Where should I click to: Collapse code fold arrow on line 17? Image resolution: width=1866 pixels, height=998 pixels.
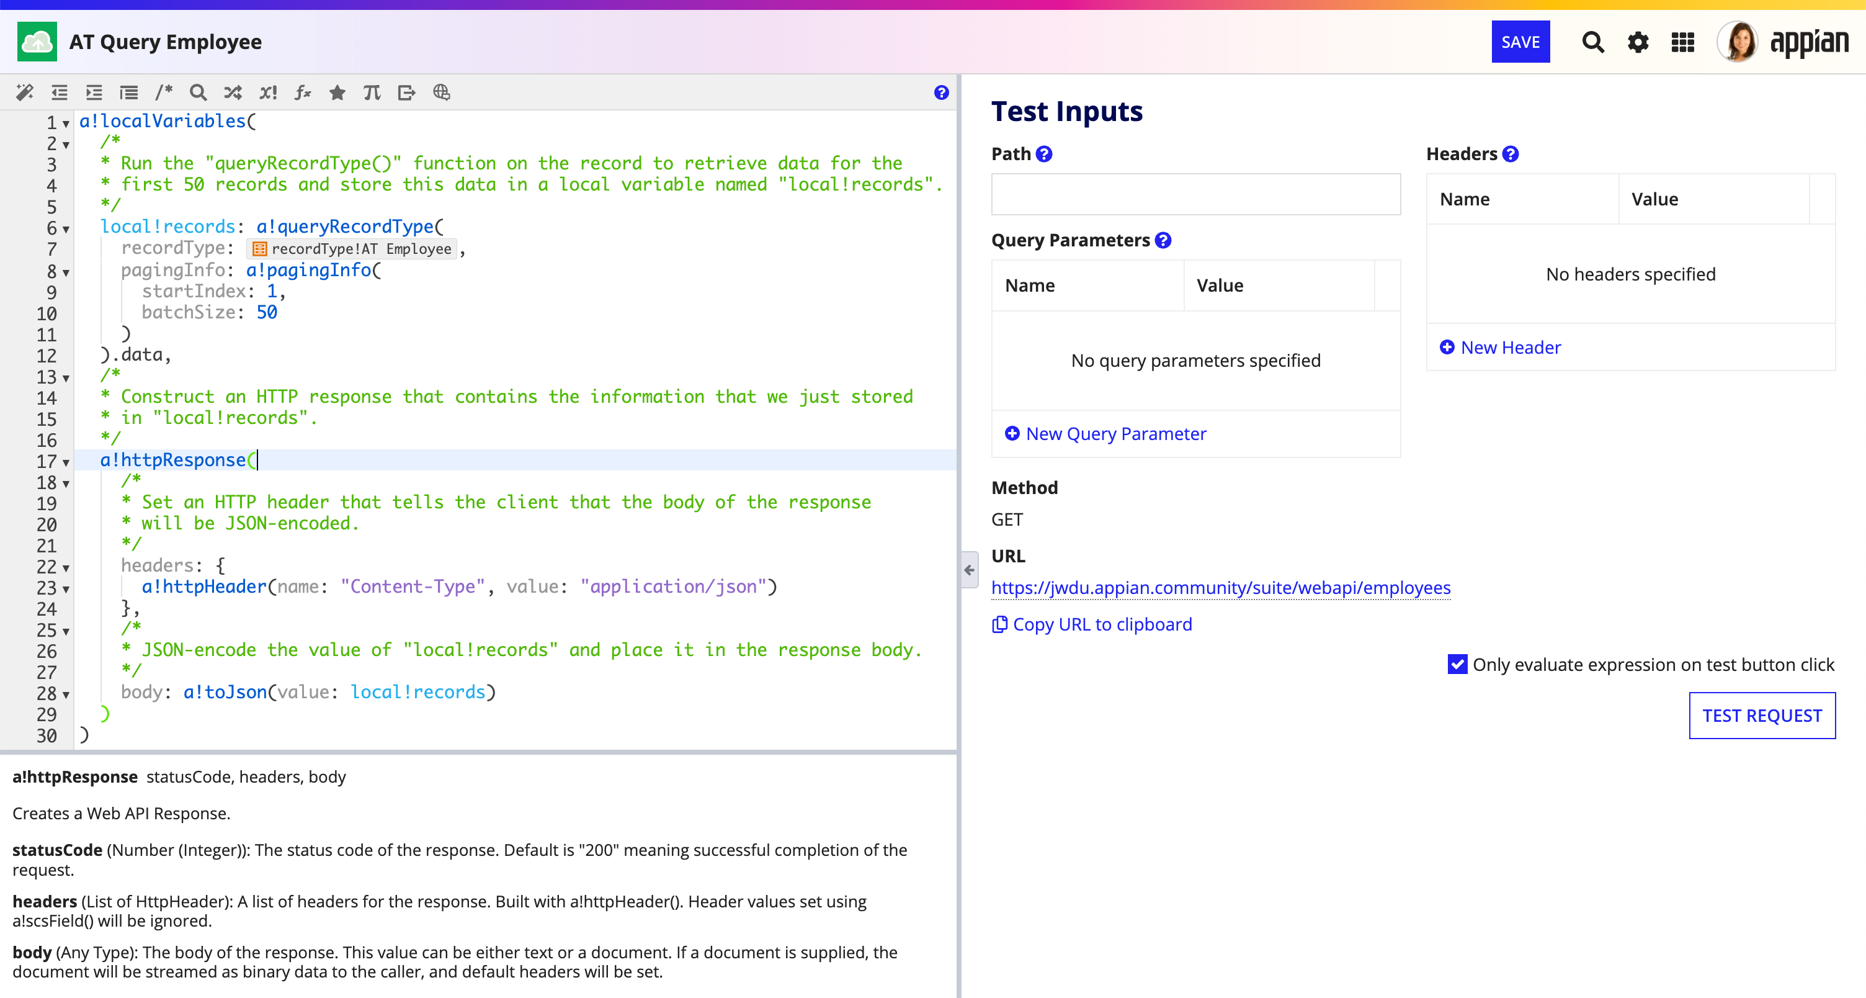pos(66,462)
